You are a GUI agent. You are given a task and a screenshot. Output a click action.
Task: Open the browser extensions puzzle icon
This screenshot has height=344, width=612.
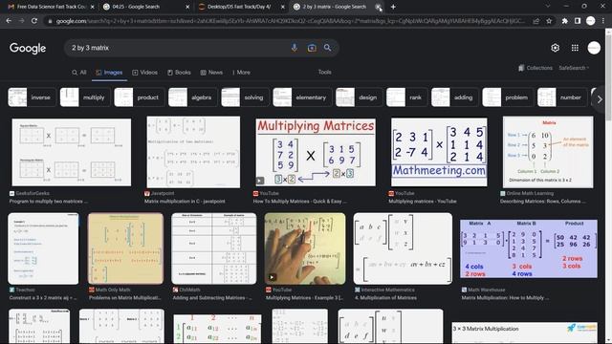pyautogui.click(x=565, y=21)
